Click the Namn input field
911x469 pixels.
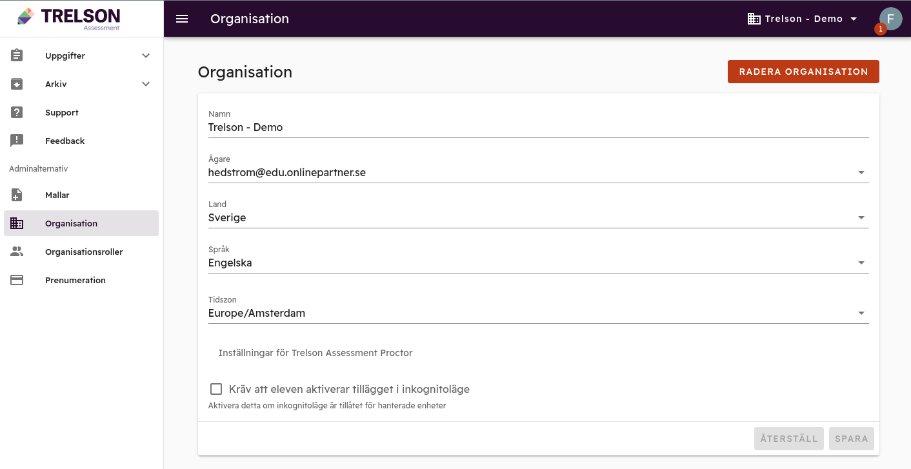point(538,127)
